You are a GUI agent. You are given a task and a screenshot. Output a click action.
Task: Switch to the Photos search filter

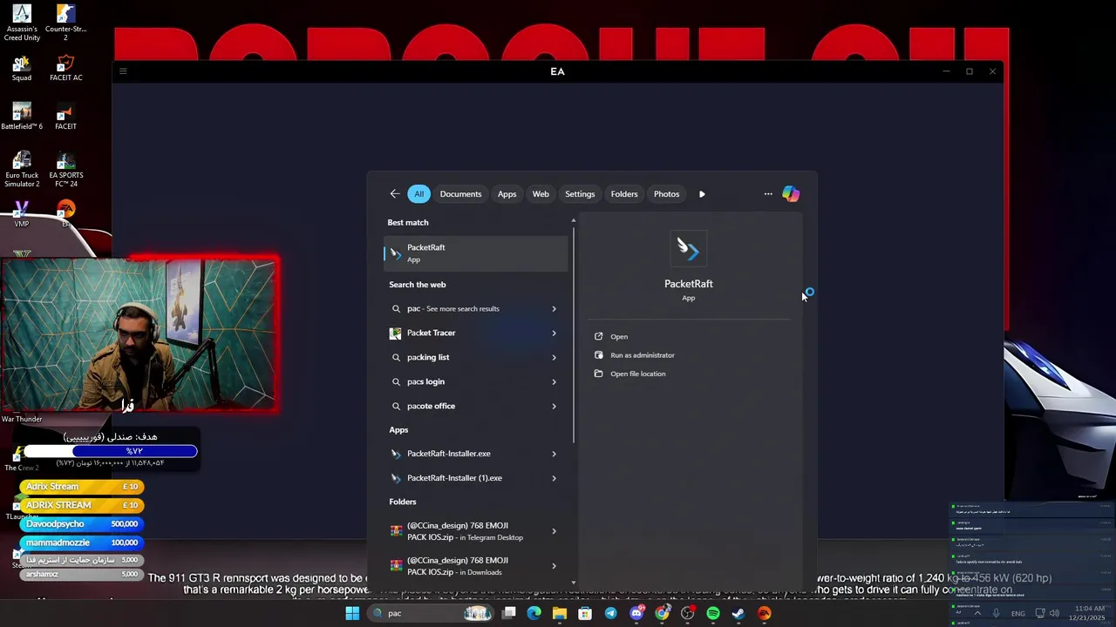coord(666,194)
